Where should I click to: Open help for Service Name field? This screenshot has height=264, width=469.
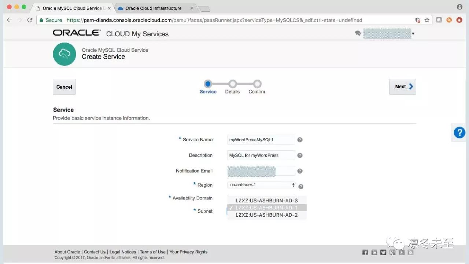(x=300, y=140)
